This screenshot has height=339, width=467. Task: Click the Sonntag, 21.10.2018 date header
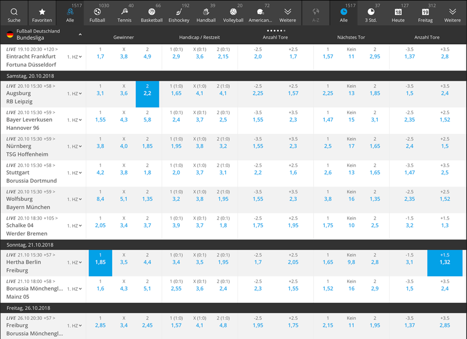30,245
